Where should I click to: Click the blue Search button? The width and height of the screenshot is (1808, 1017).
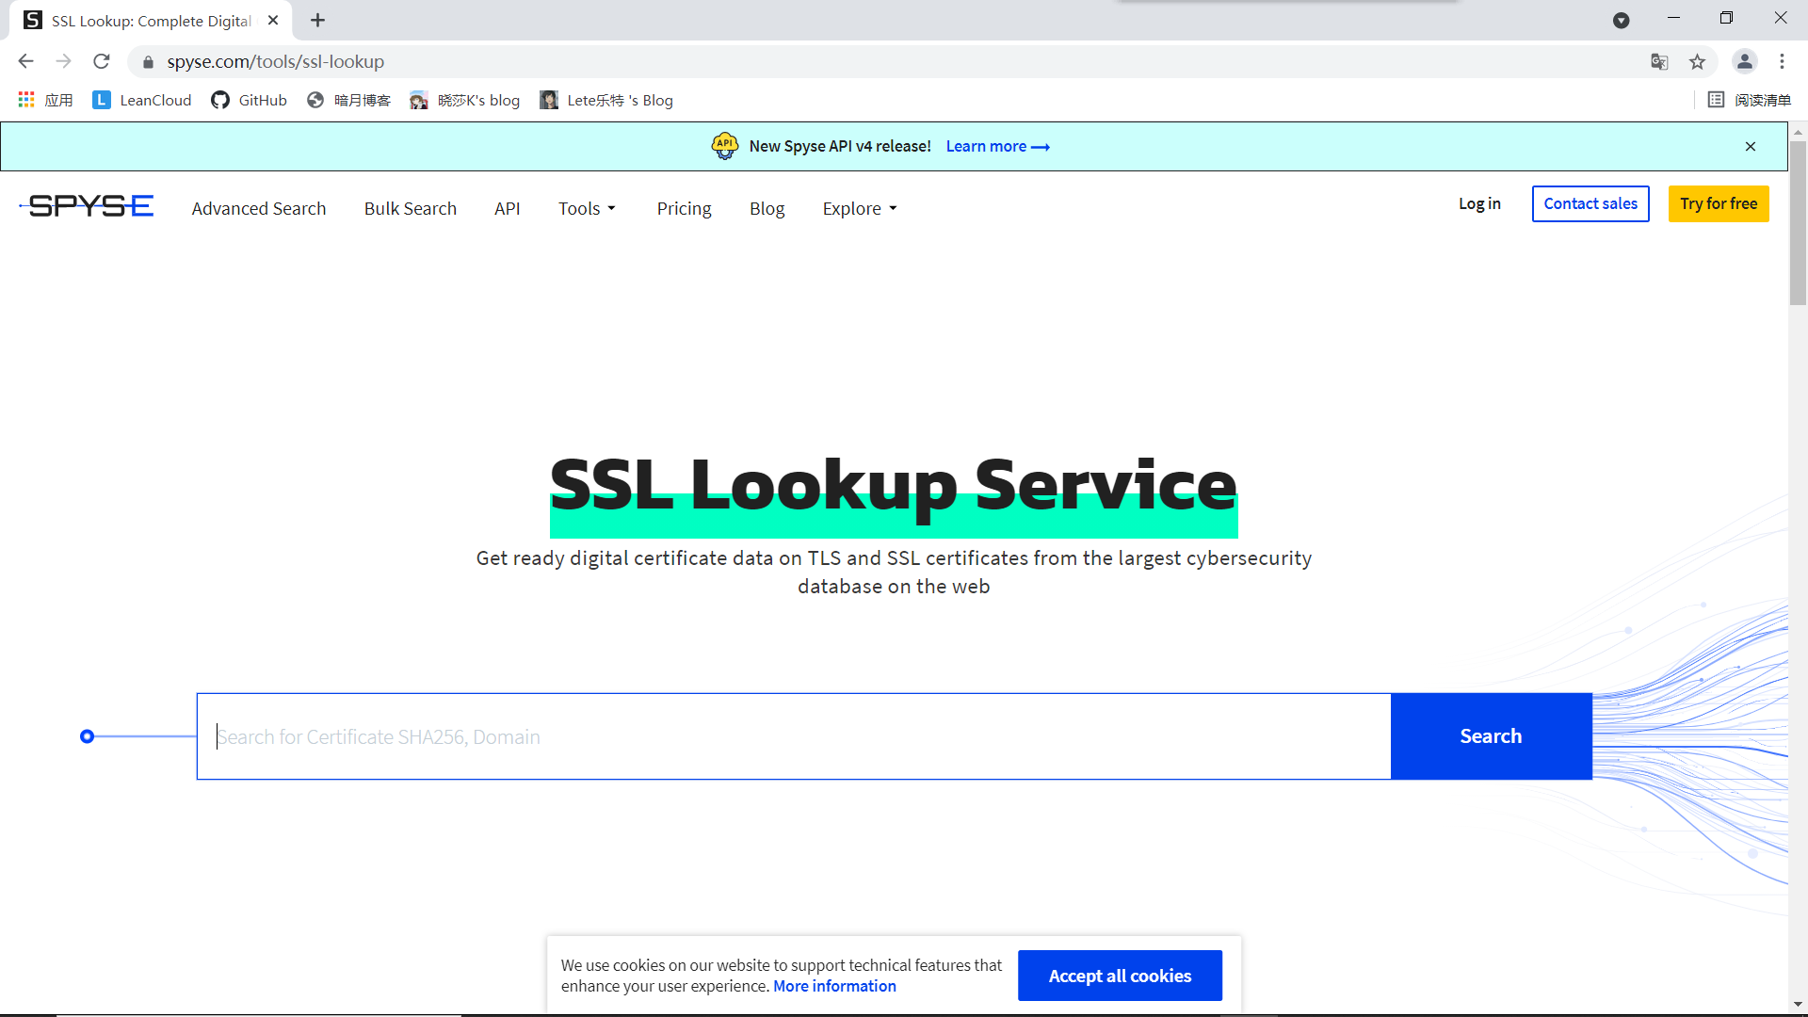(x=1492, y=736)
